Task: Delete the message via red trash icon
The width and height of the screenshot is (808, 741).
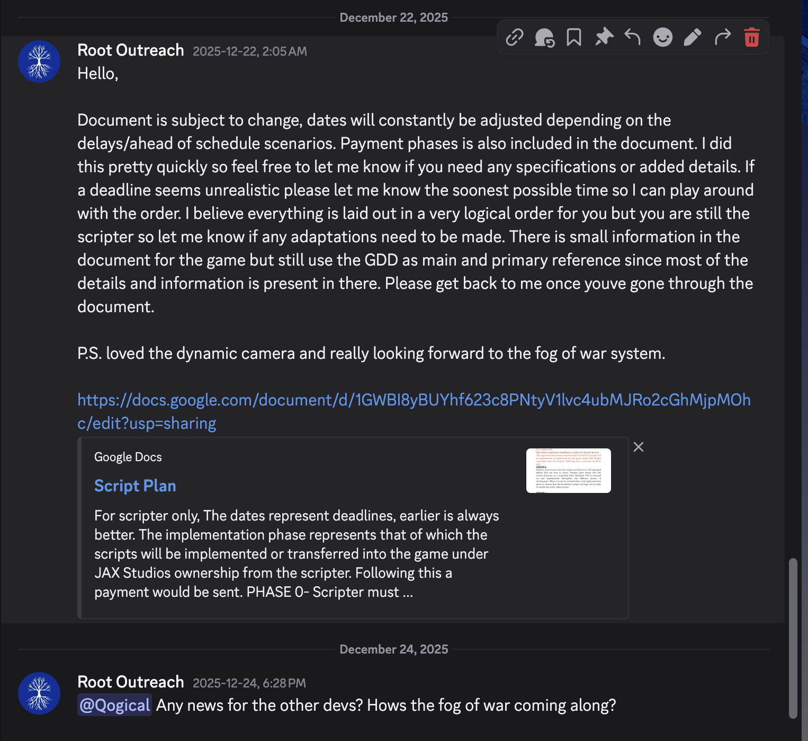Action: coord(752,38)
